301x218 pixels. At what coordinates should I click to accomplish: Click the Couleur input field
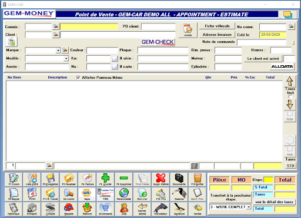[102, 51]
